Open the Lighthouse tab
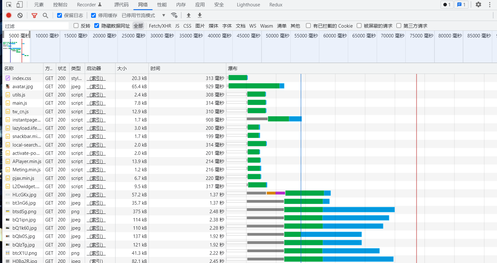The width and height of the screenshot is (497, 263). coord(248,5)
